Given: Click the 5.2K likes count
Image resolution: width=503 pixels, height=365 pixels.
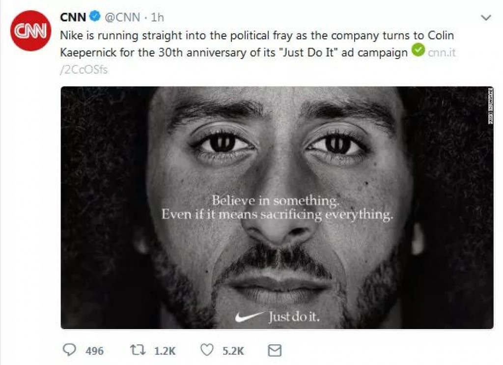Looking at the screenshot, I should 233,351.
